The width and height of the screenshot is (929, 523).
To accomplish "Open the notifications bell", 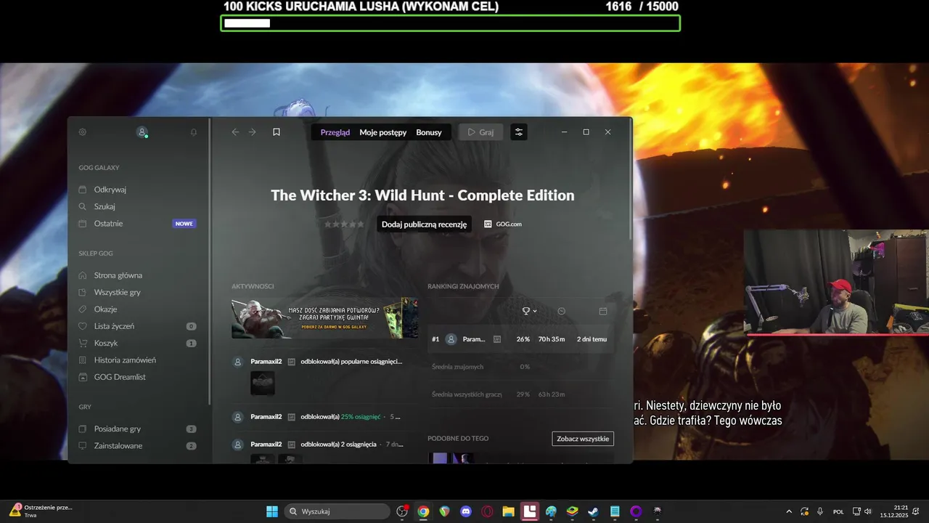I will pos(194,132).
